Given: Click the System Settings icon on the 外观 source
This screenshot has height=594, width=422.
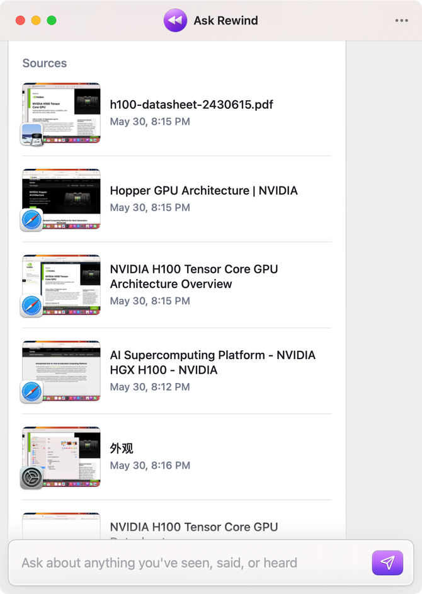Looking at the screenshot, I should pyautogui.click(x=31, y=477).
